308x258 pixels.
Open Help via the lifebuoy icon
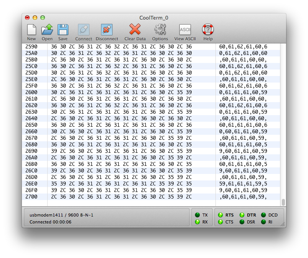[x=208, y=30]
